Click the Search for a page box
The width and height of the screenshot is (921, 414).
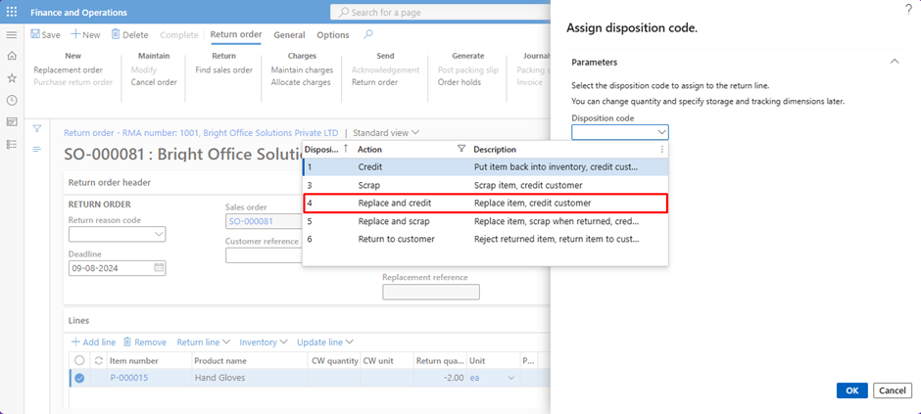(441, 13)
